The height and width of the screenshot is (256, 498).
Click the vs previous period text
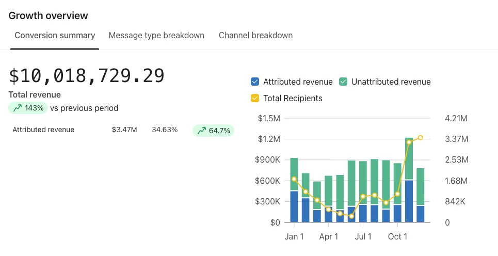click(84, 108)
